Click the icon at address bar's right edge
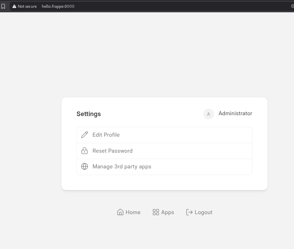The image size is (294, 249). coord(292,6)
